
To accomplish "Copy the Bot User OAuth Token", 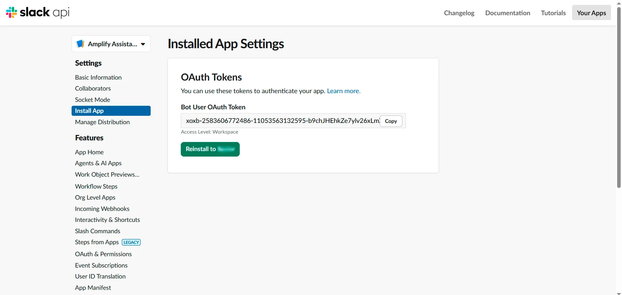I will coord(391,121).
